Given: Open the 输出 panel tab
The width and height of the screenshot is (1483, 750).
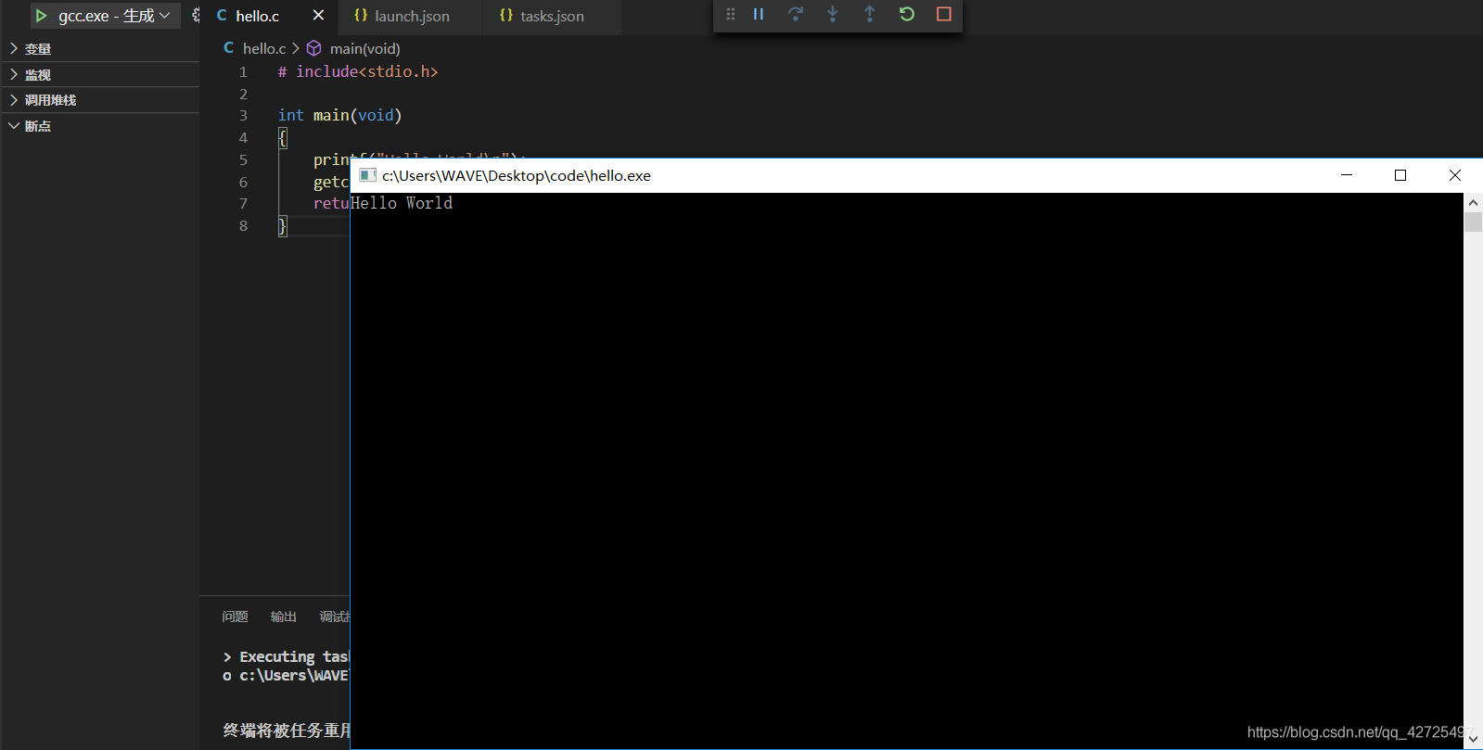Looking at the screenshot, I should click(x=283, y=617).
